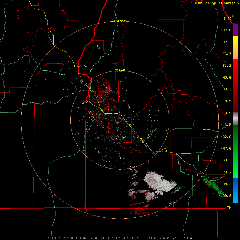Click the 76.7 velocity scale value
Screen dimensions: 240x240
(227, 54)
